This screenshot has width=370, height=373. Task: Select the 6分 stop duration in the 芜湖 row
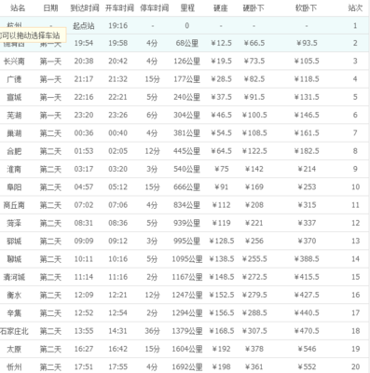point(152,116)
